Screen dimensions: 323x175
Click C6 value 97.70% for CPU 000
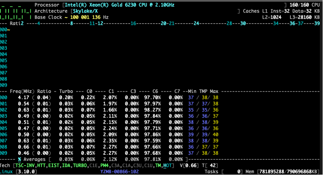pos(153,98)
